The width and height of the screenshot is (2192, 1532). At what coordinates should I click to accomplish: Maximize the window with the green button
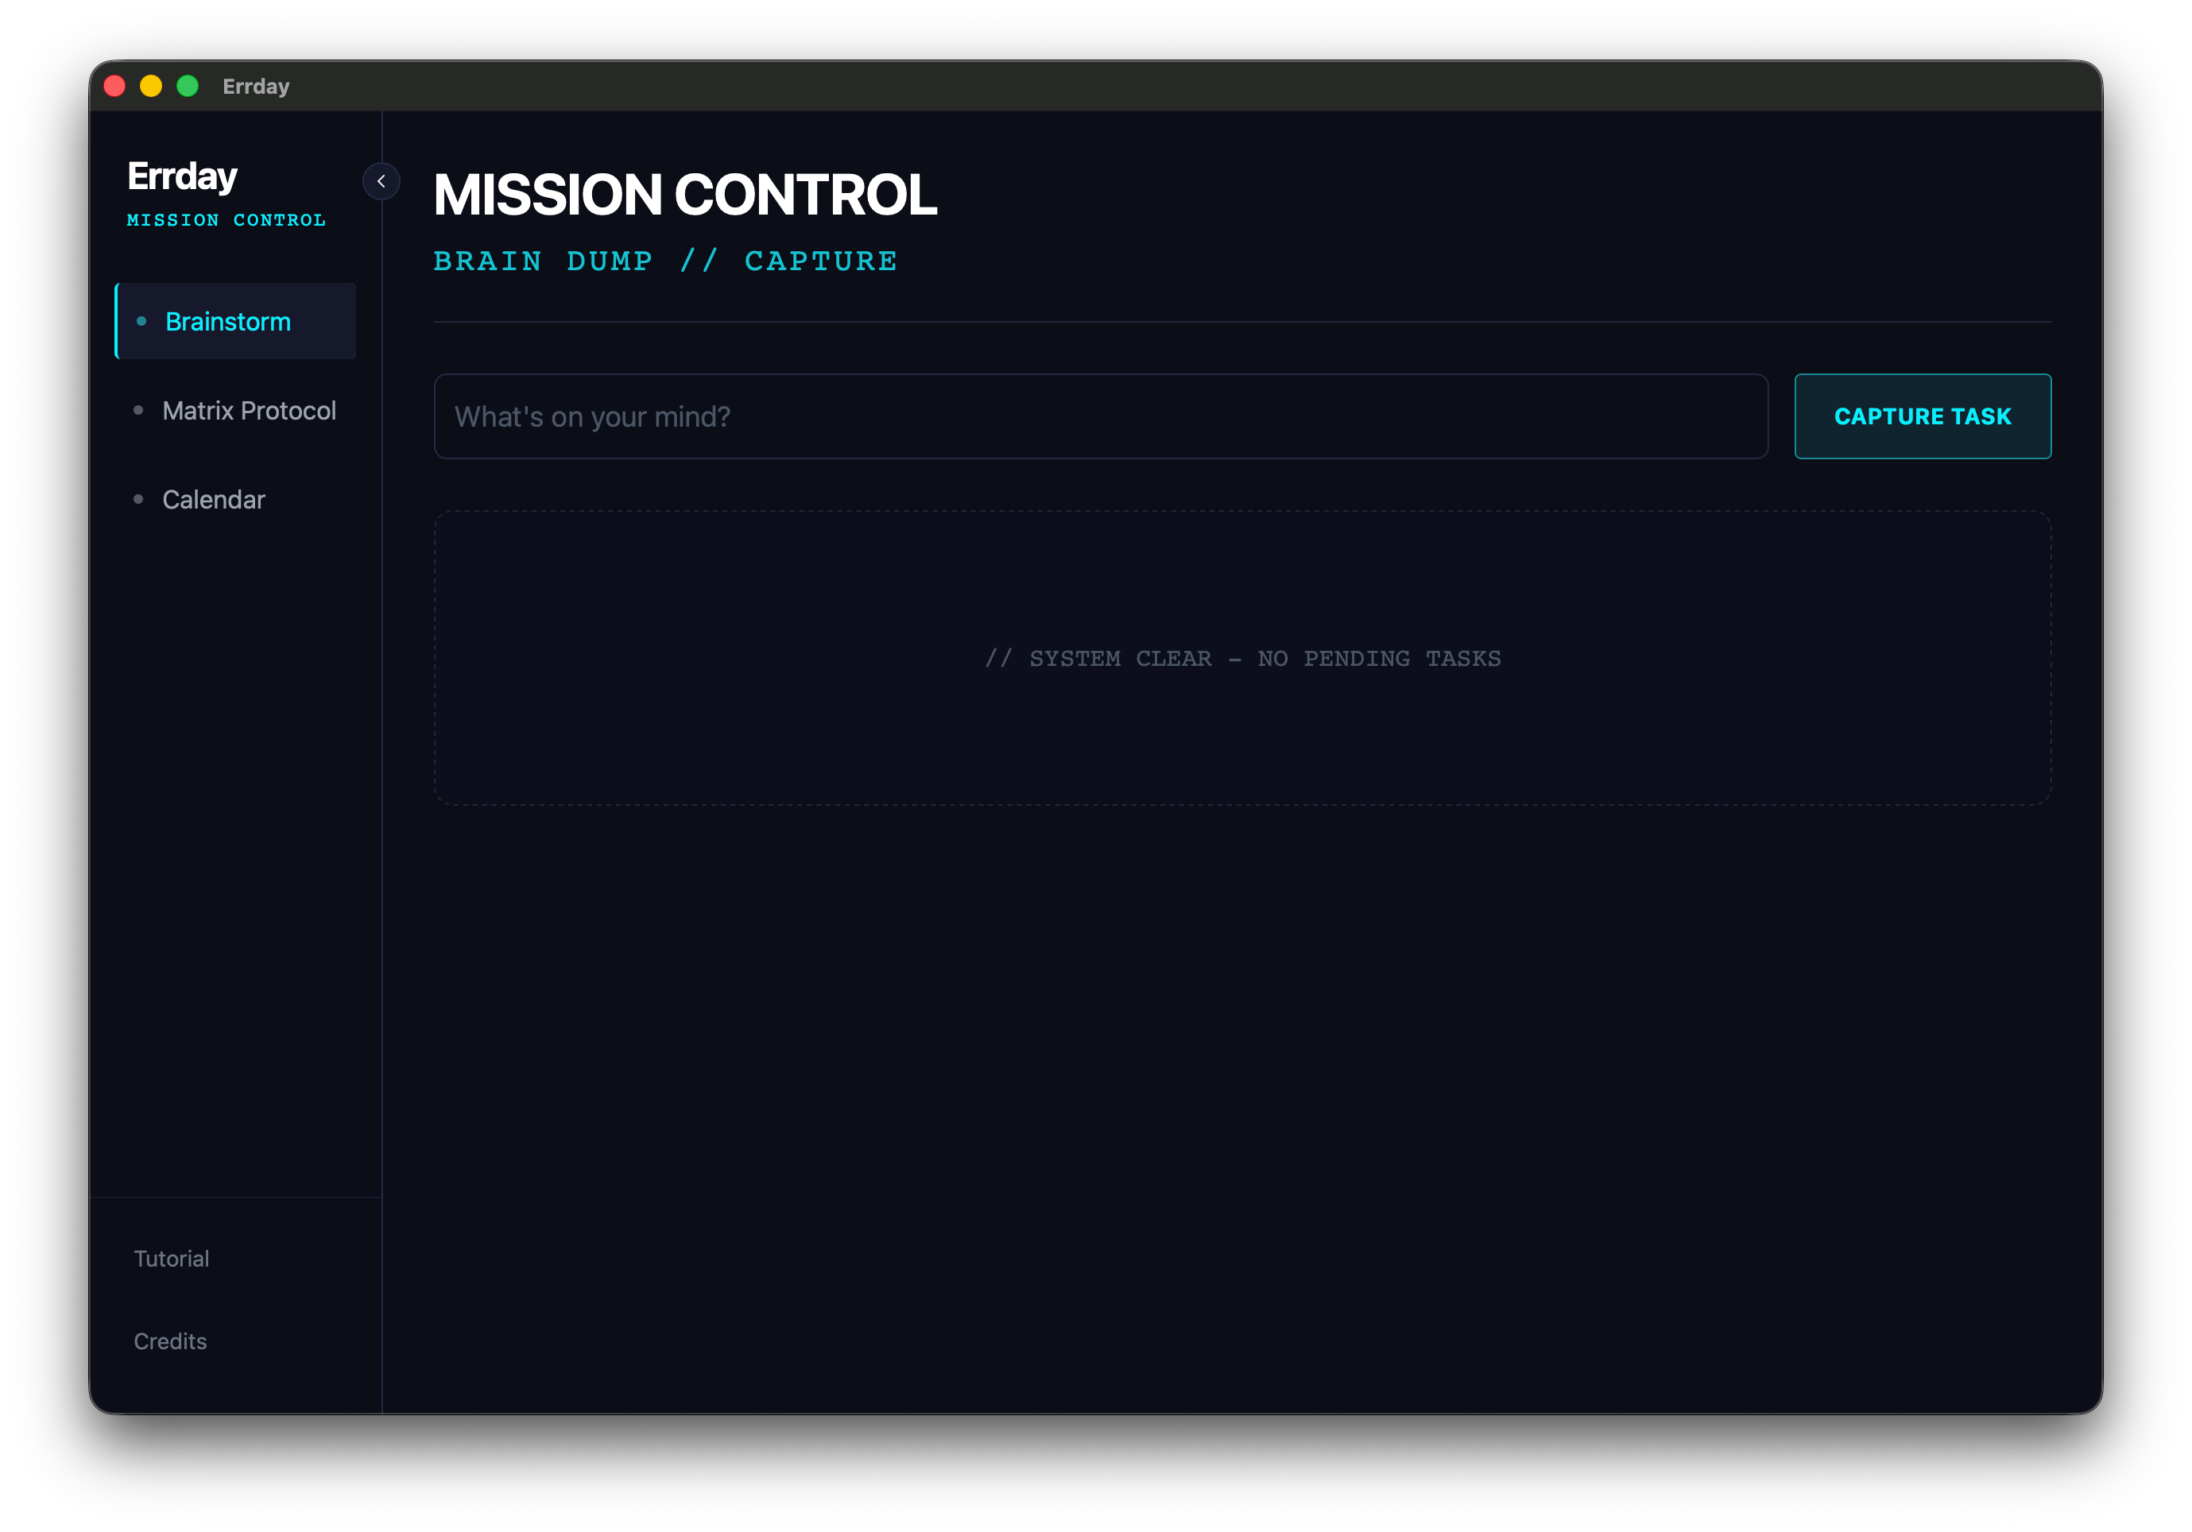point(188,86)
